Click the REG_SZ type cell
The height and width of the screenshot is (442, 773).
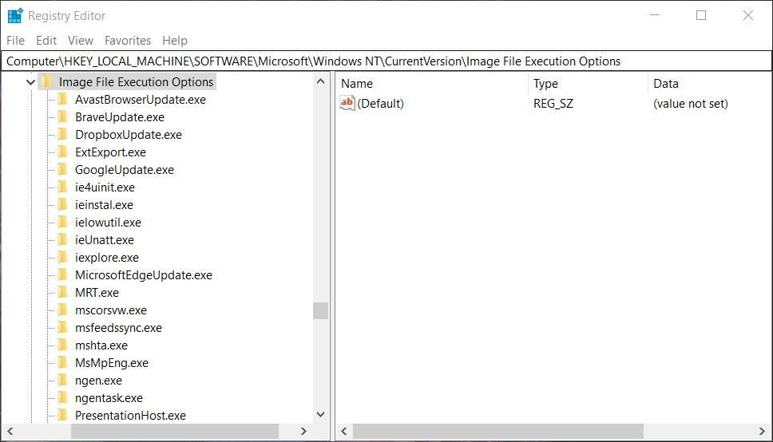553,104
